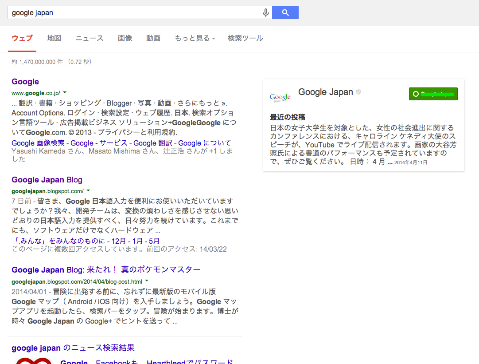Click the result count '約 1,470,000,000 件'
Screen dimensions: 479x364
(x=37, y=62)
